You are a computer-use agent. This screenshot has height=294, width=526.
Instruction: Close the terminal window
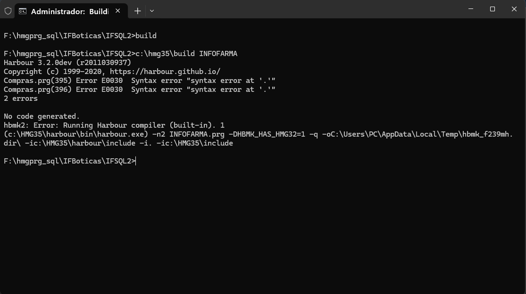tap(514, 9)
